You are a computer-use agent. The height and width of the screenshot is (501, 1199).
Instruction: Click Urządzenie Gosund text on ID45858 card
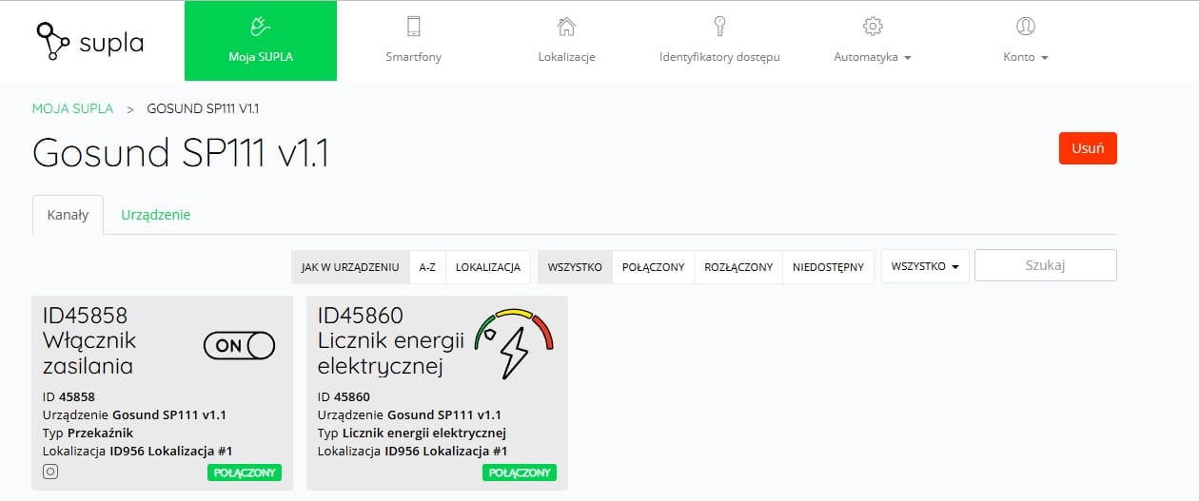[134, 415]
